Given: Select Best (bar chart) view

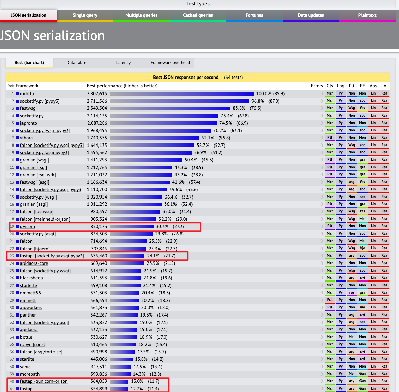Looking at the screenshot, I should click(x=29, y=63).
